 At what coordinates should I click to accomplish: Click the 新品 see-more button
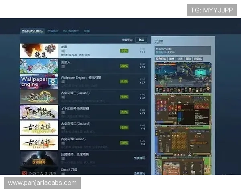tap(141, 40)
